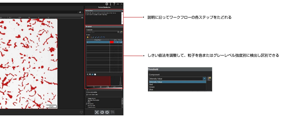Select 'Image source' workflow step
Screen dimensions: 301x118
point(92,98)
